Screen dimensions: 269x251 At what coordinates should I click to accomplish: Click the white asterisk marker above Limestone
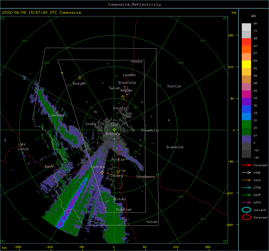pos(56,113)
